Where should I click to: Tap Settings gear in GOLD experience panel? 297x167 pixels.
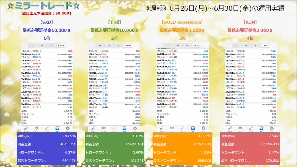coord(203,128)
